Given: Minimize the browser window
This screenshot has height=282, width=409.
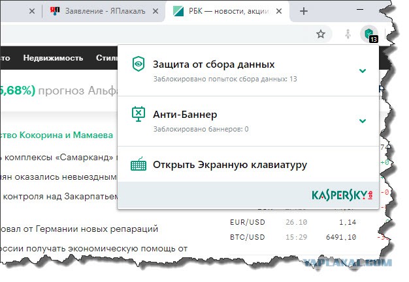Looking at the screenshot, I should tap(360, 10).
